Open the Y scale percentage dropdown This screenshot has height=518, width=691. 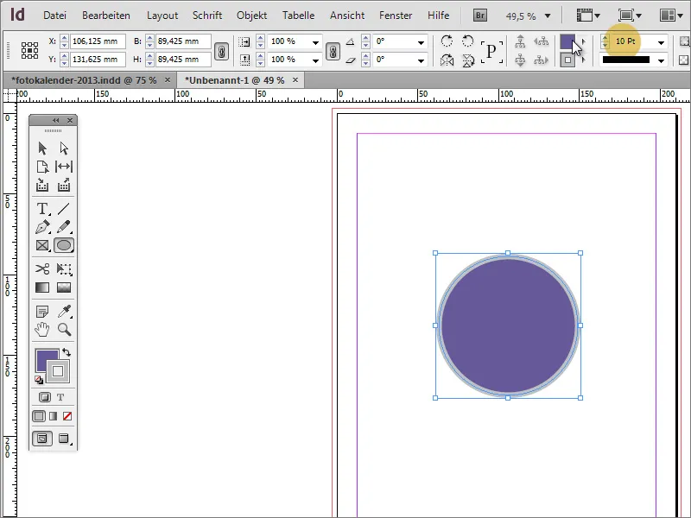tap(315, 60)
